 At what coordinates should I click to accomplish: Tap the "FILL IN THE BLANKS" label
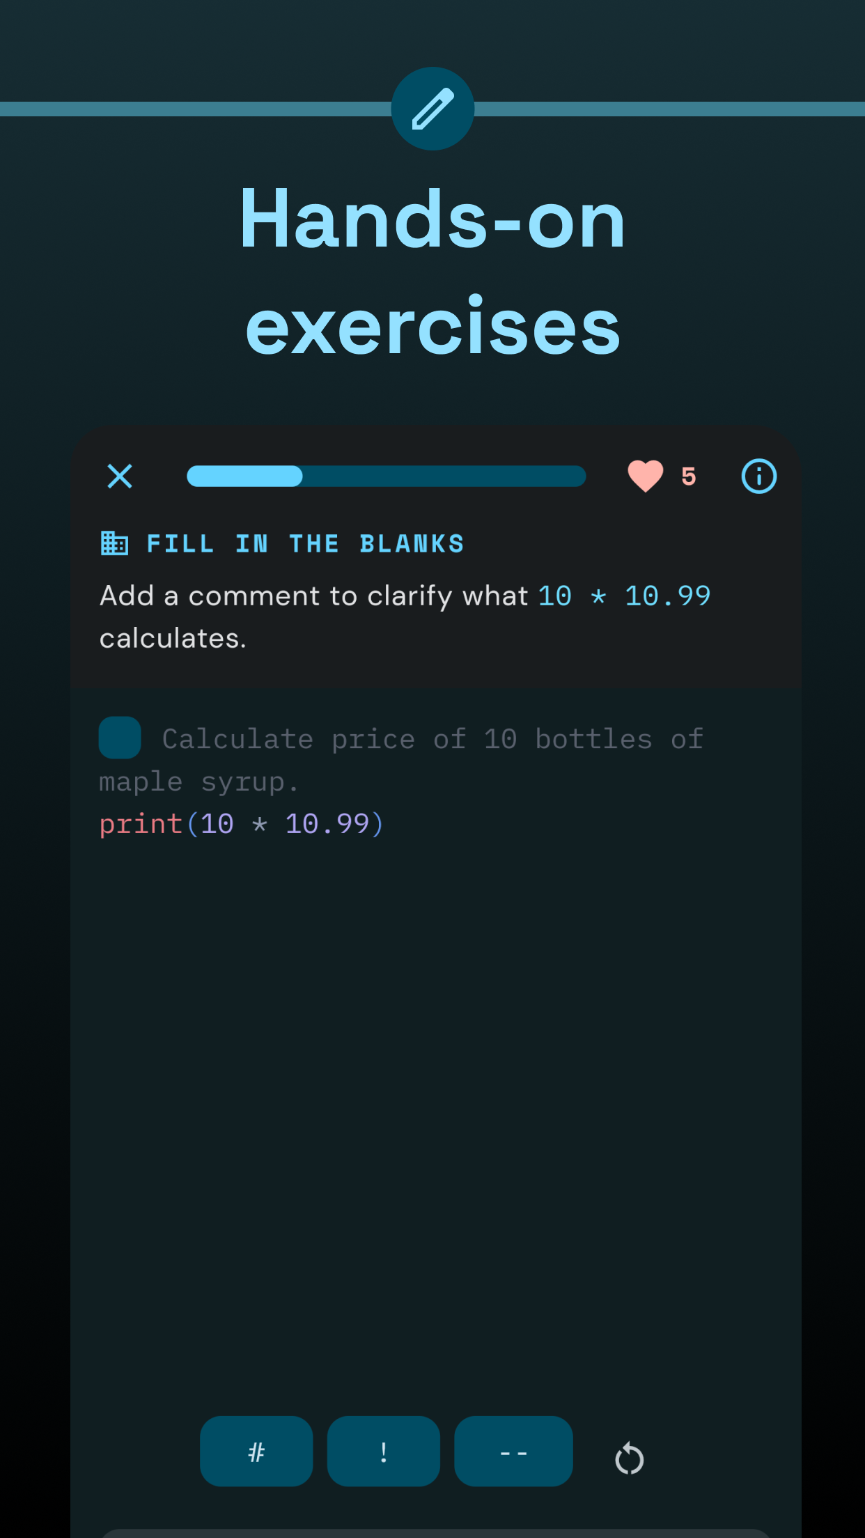(305, 543)
